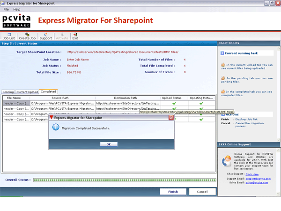This screenshot has height=211, width=281.
Task: Close the Migration Completed dialog with X
Action: (x=171, y=118)
